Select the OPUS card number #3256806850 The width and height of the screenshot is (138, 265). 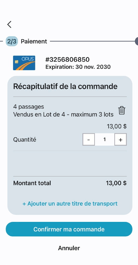click(x=67, y=59)
